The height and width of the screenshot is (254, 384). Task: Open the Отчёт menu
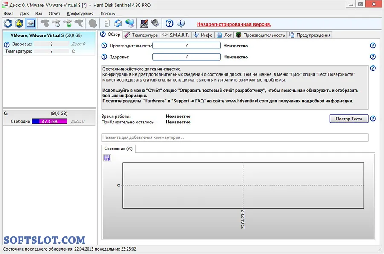pos(54,14)
